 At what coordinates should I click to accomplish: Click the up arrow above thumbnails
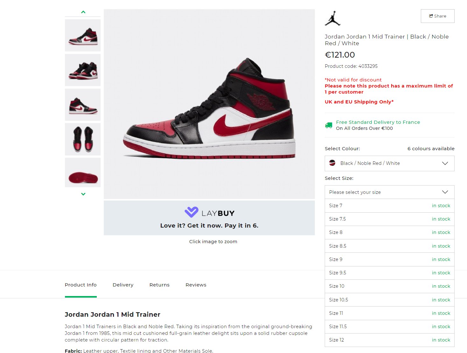(x=83, y=12)
